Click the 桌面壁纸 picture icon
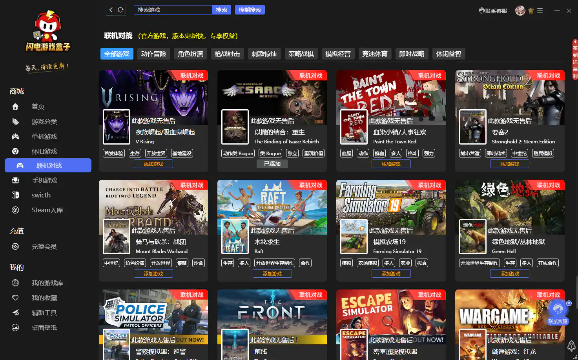 [x=15, y=327]
